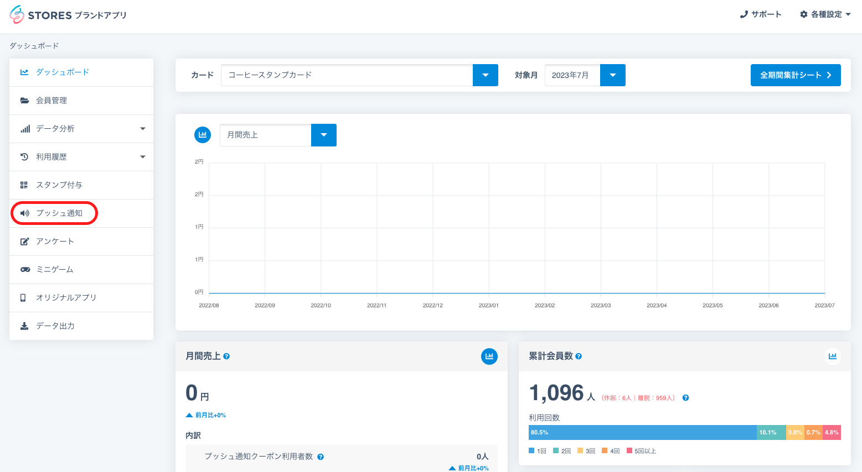Click help icon beside プッシュ通知クーポン利用者数
The width and height of the screenshot is (862, 472).
point(321,457)
